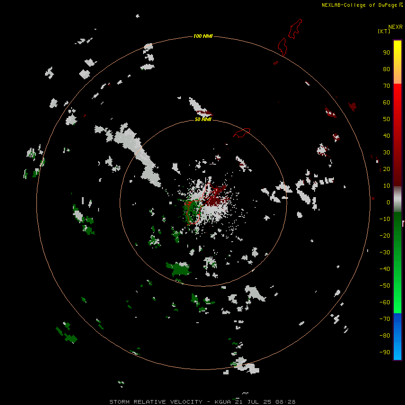The width and height of the screenshot is (405, 405).
Task: Click the [KT] units label
Action: coord(384,31)
